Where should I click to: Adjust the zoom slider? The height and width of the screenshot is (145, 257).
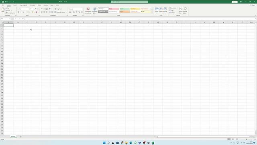pos(246,139)
